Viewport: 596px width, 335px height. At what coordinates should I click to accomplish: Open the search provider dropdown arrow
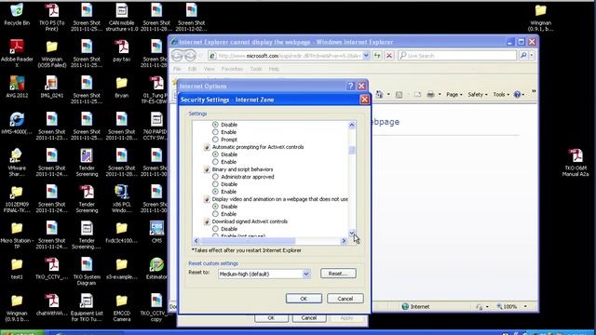point(532,56)
